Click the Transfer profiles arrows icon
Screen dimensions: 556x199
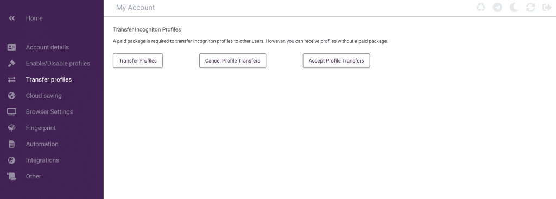click(x=12, y=79)
